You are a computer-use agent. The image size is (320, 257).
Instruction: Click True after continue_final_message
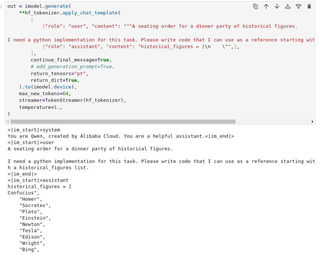(x=103, y=60)
